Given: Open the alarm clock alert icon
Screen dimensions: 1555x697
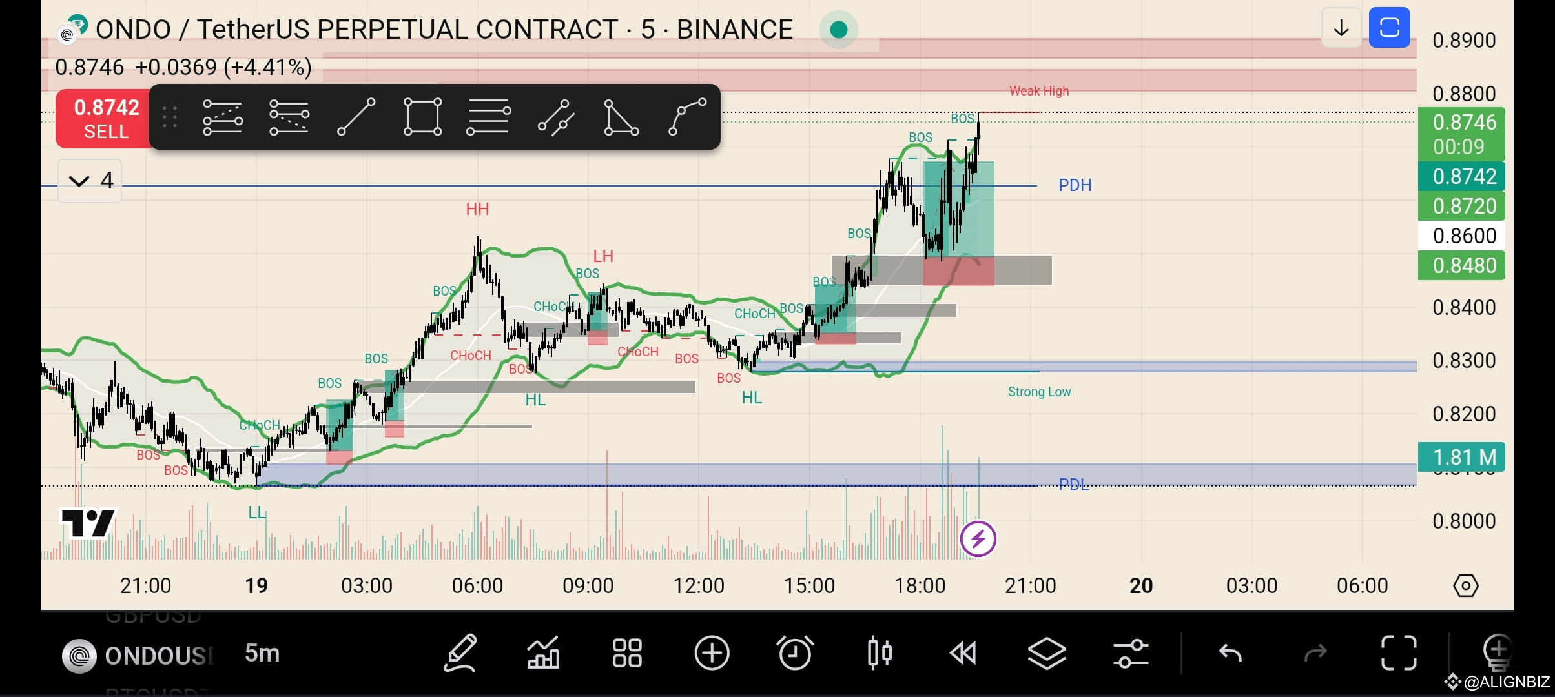Looking at the screenshot, I should point(795,653).
